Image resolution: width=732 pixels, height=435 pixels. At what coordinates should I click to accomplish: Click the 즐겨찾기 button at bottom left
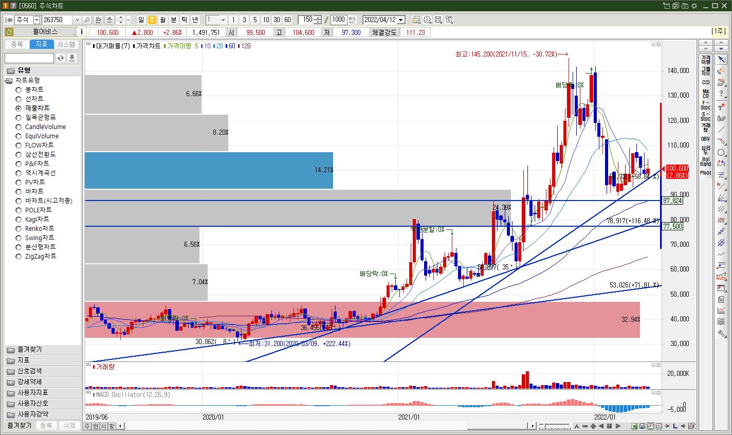coord(19,426)
